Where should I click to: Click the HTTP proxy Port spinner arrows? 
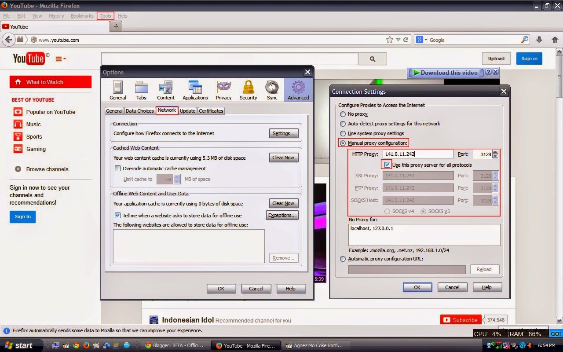pyautogui.click(x=495, y=154)
